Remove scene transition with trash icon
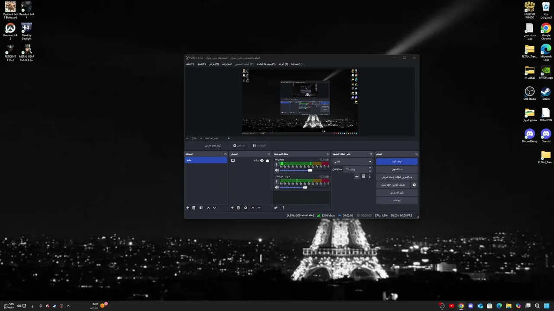This screenshot has width=554, height=311. pyautogui.click(x=363, y=176)
